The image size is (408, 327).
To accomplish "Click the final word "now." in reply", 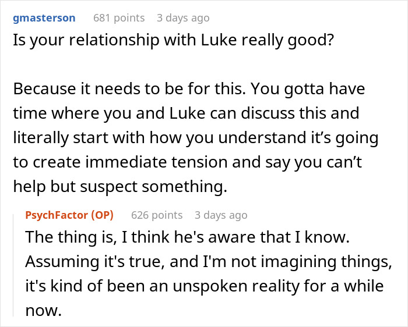I will [44, 310].
